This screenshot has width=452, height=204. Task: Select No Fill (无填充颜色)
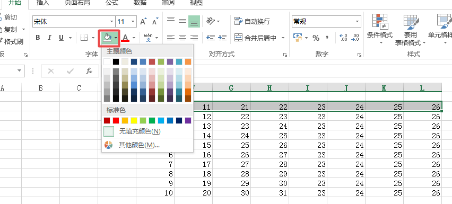click(147, 131)
